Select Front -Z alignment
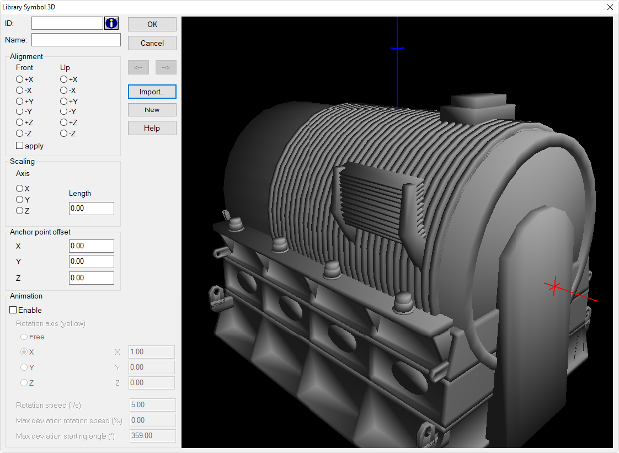This screenshot has height=453, width=619. point(19,134)
